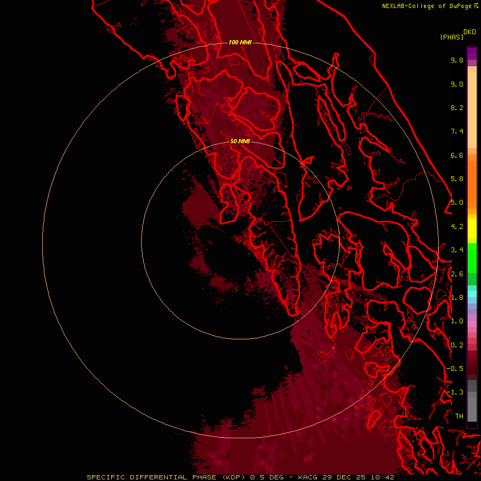Click the 5.8 value on the color scale

[457, 179]
